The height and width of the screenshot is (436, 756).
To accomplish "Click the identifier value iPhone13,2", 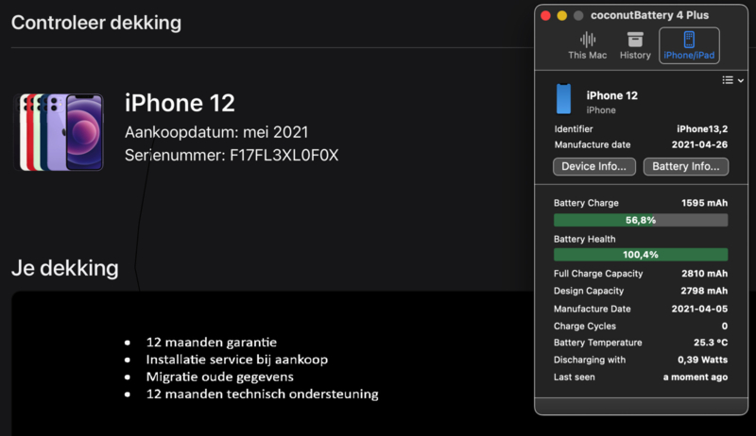I will click(x=702, y=129).
